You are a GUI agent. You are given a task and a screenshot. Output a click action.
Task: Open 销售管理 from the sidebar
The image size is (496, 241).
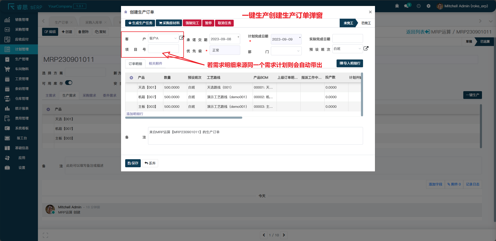[22, 19]
